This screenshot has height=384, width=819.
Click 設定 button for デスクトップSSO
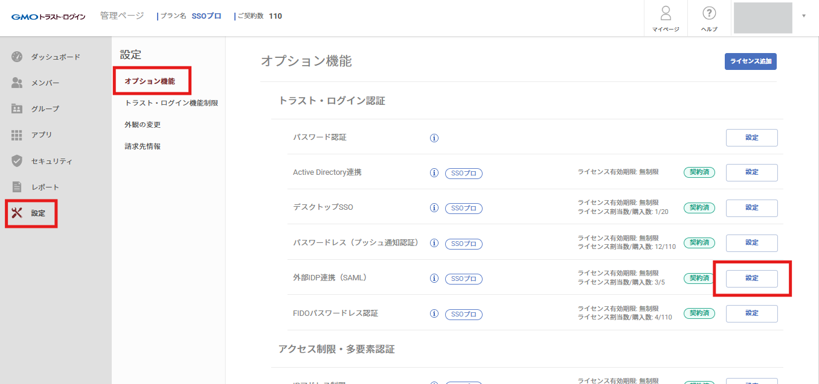point(752,208)
